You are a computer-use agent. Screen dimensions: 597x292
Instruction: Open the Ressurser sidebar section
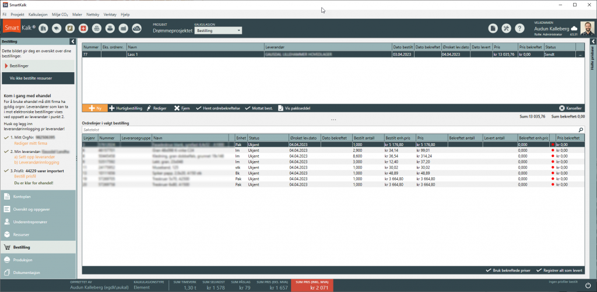[22, 234]
